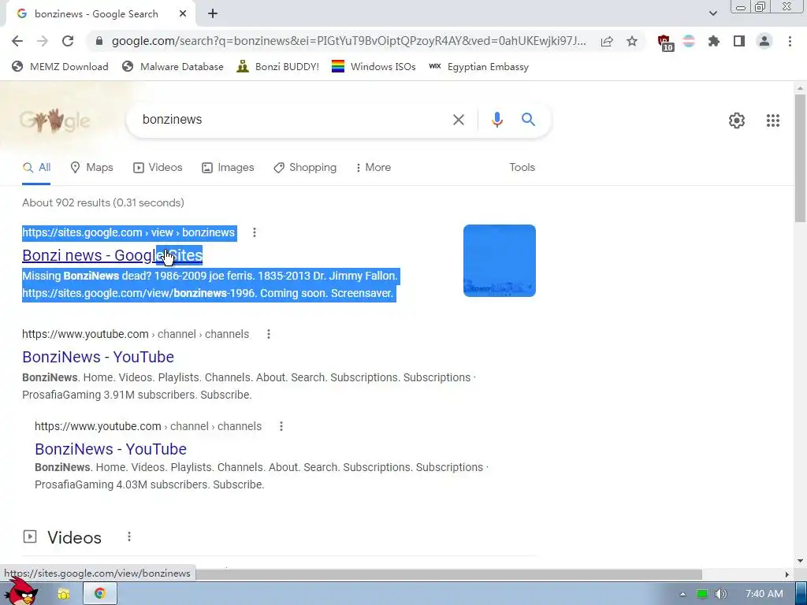Open the yellow folder taskbar icon
807x605 pixels.
tap(64, 594)
